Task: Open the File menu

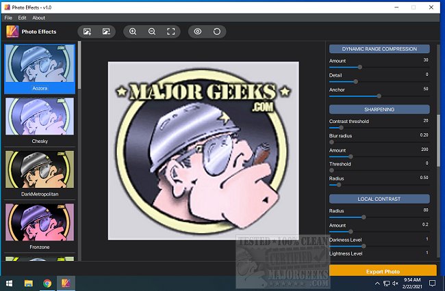Action: 8,18
